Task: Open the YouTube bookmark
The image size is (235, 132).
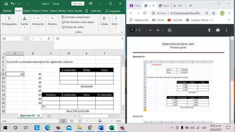Action: 175,20
